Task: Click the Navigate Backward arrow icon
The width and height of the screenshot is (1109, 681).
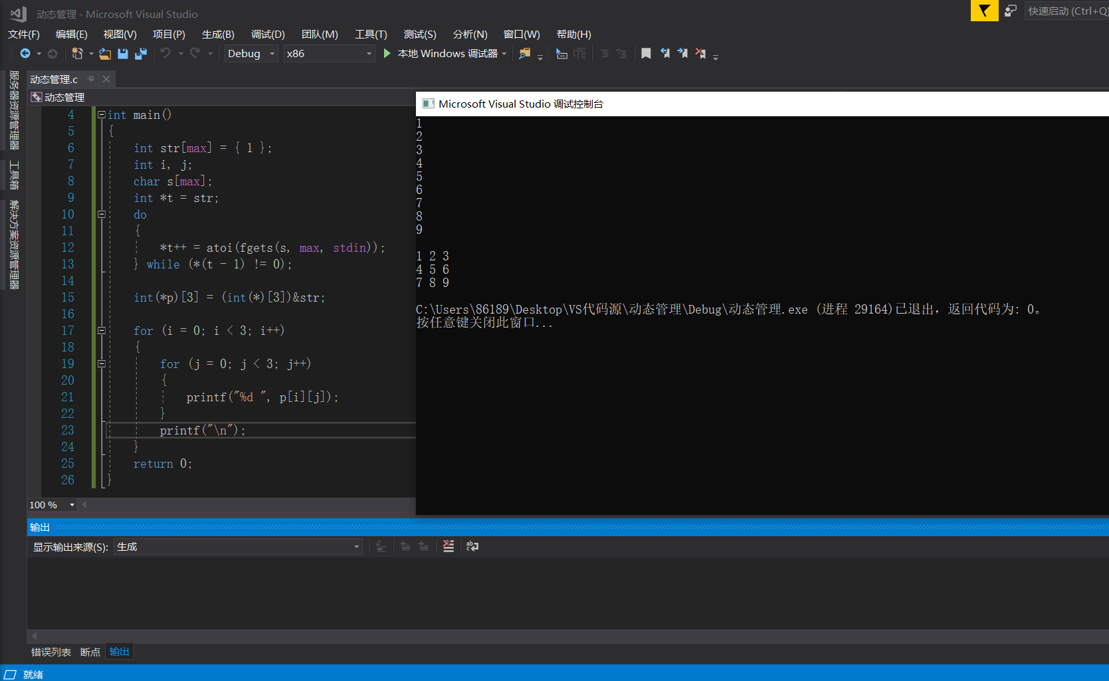Action: (25, 54)
